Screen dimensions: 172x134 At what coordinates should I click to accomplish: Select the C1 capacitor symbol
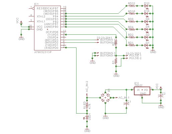coord(126,104)
